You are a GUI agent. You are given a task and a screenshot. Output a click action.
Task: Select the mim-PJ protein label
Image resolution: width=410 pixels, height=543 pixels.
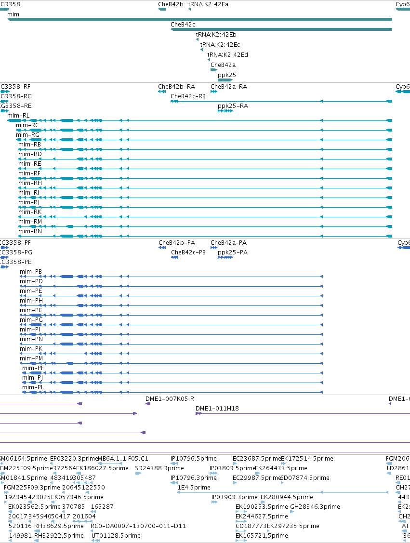click(x=33, y=378)
